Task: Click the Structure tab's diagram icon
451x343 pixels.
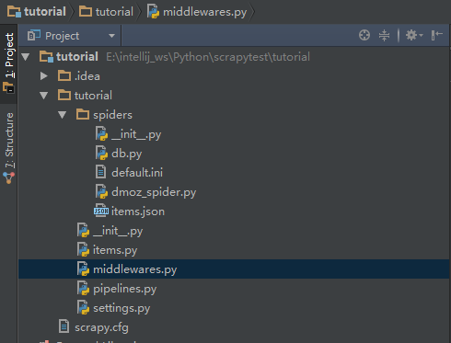Action: 8,178
